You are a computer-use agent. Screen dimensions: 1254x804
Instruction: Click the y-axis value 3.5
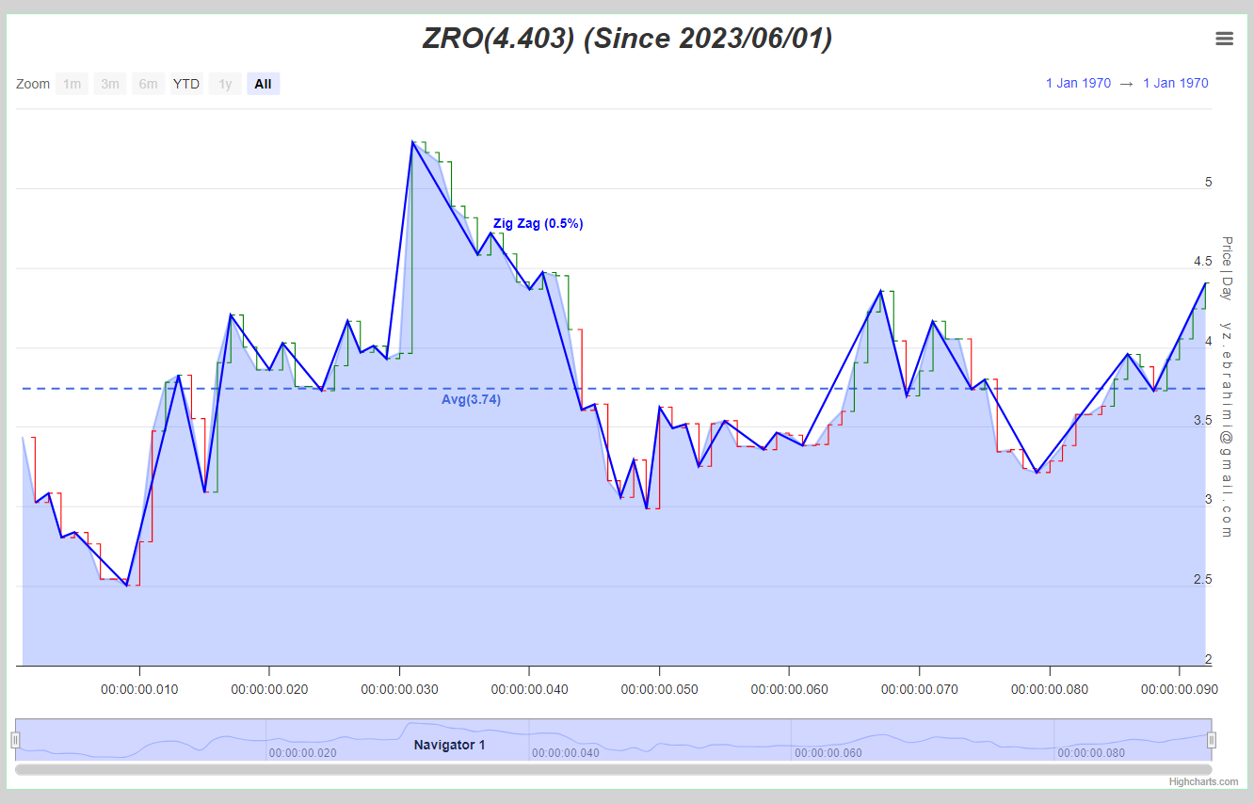(x=1202, y=421)
